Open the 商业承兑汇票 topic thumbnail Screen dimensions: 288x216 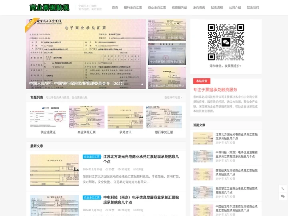point(86,117)
